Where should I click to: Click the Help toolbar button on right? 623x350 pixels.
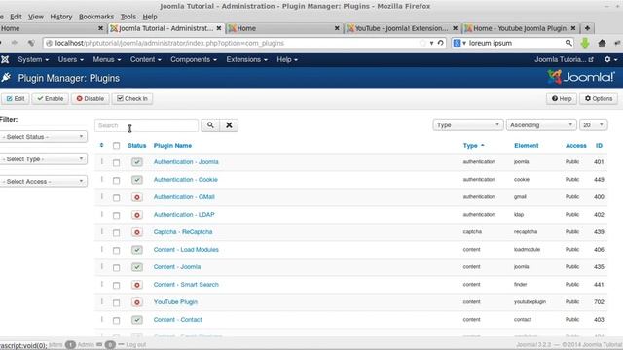click(562, 99)
